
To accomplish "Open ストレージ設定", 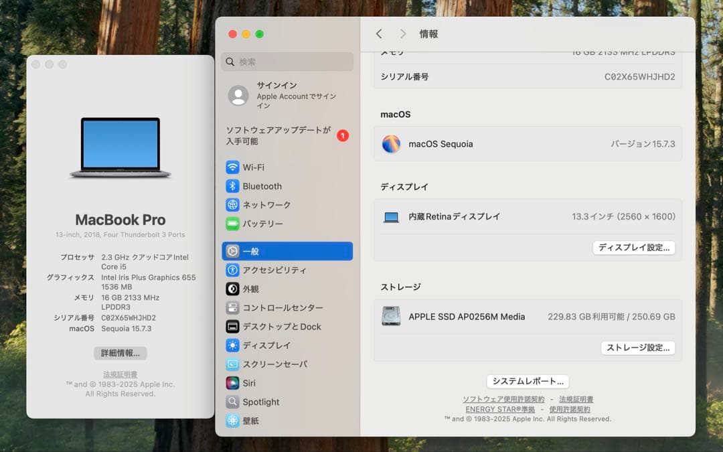I will coord(637,348).
